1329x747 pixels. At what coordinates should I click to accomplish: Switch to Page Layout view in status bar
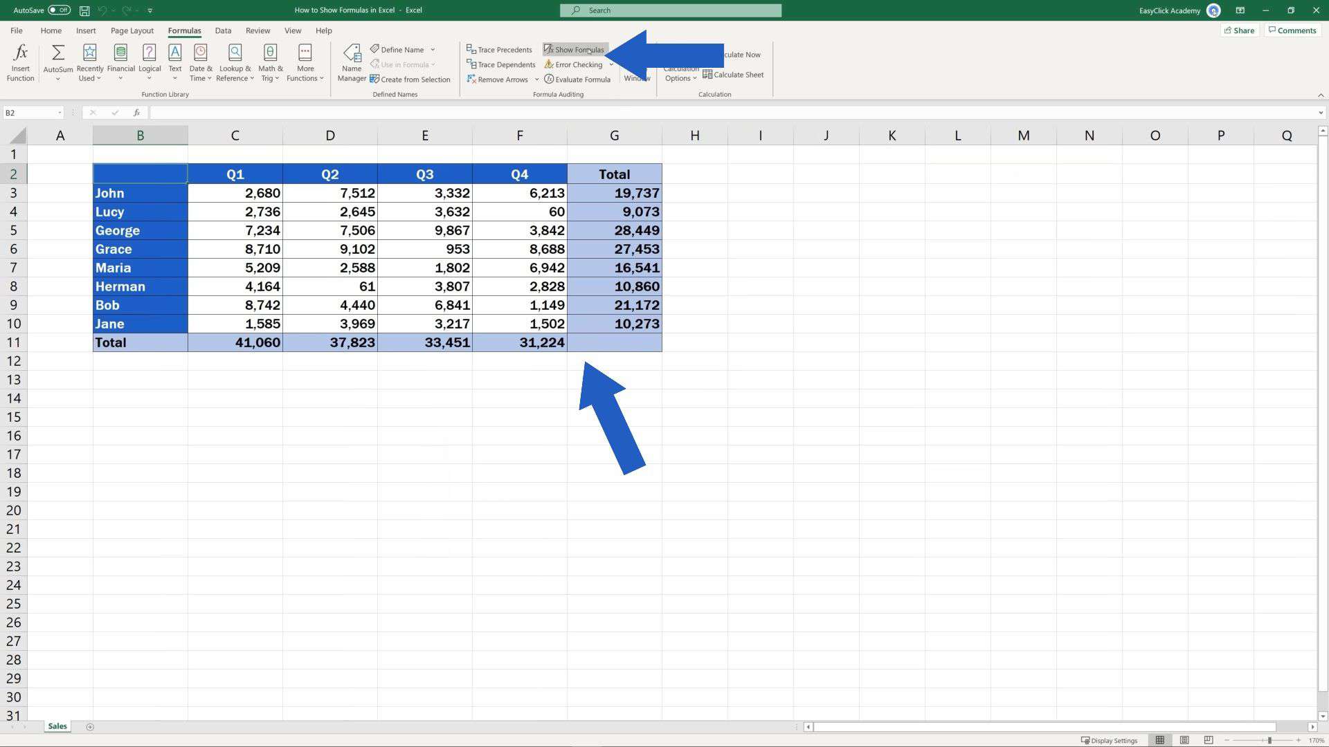point(1184,739)
